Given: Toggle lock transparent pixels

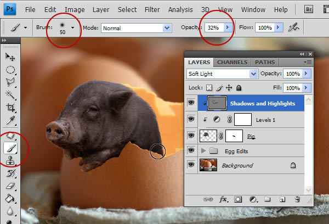Looking at the screenshot, I should 209,88.
